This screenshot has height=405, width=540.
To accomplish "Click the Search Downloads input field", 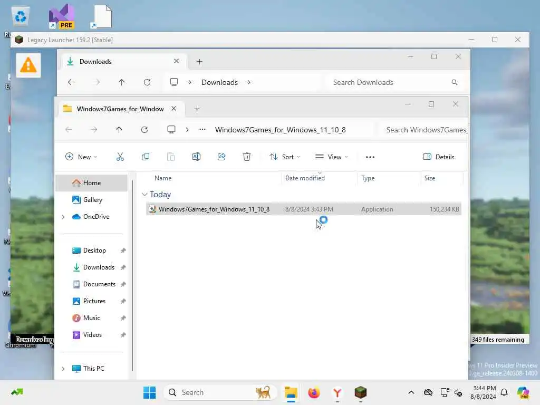I will [396, 82].
